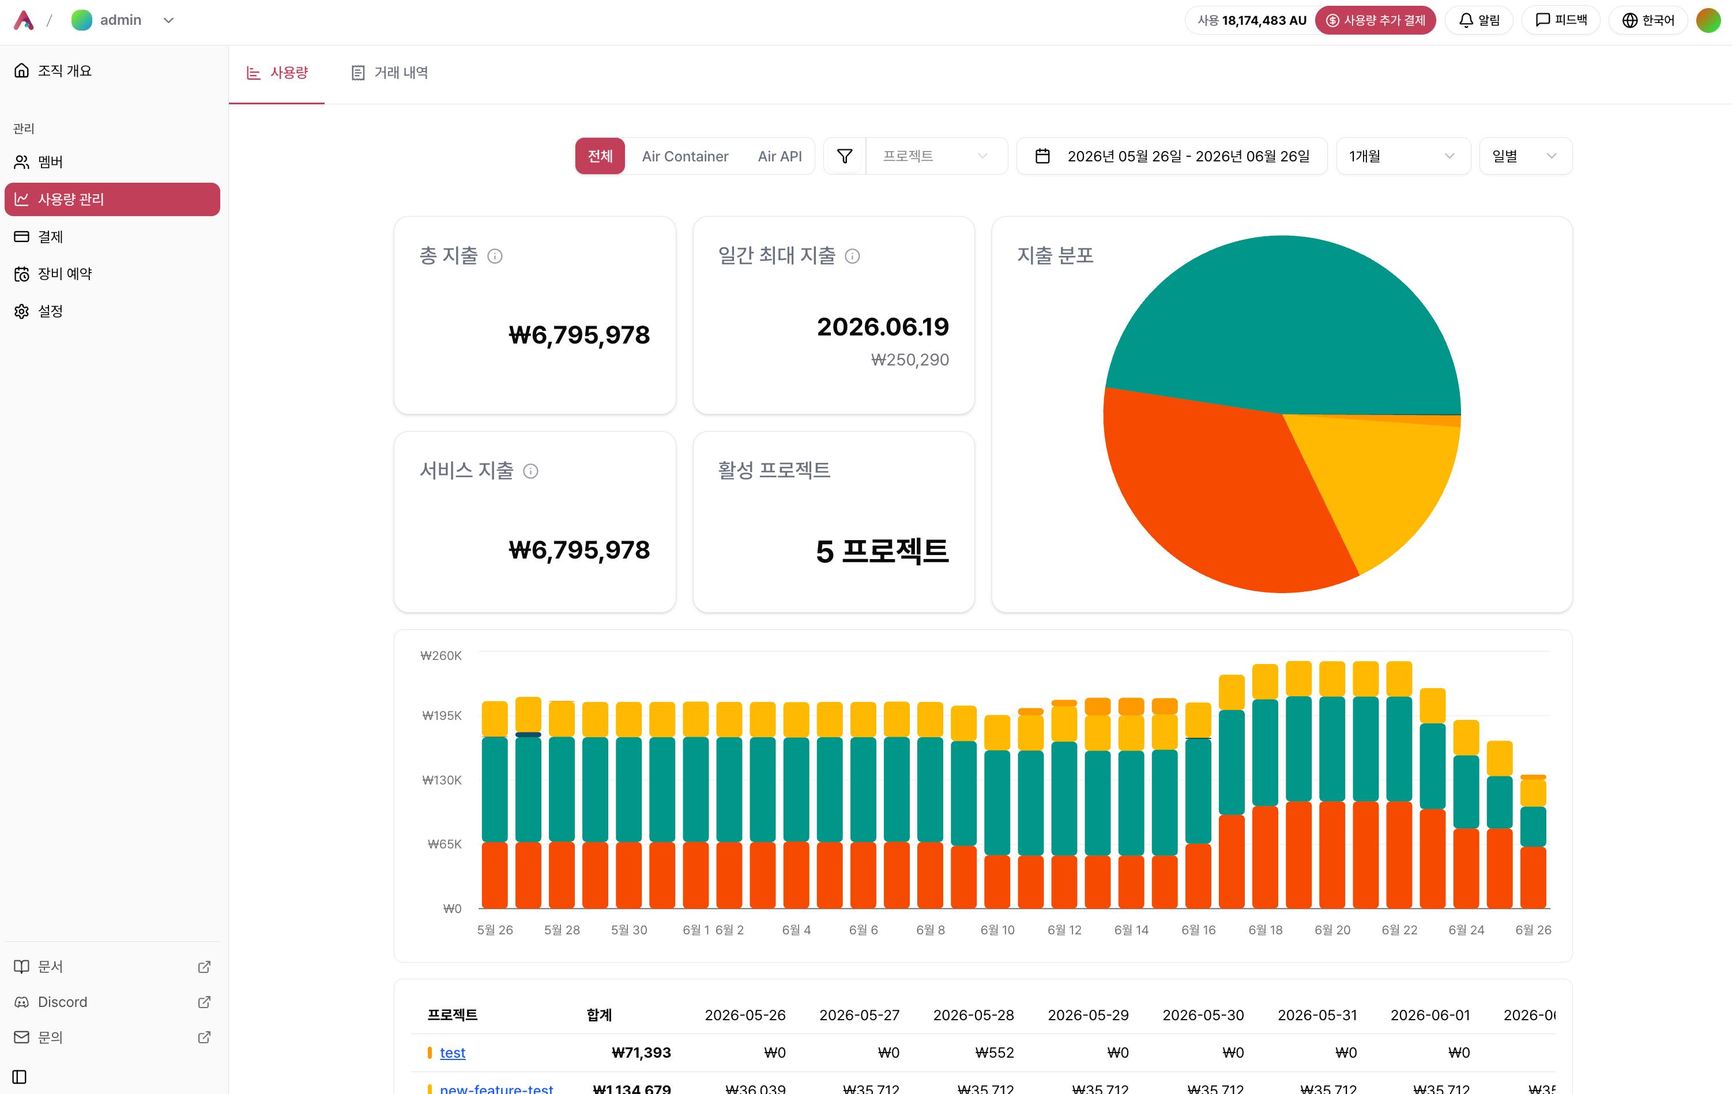Open 설정 in sidebar
Image resolution: width=1732 pixels, height=1094 pixels.
(x=112, y=311)
